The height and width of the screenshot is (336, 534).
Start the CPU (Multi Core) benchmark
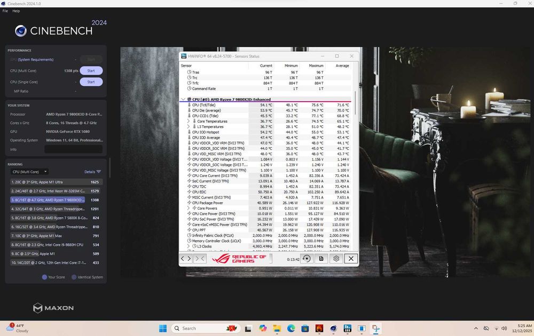tap(91, 71)
